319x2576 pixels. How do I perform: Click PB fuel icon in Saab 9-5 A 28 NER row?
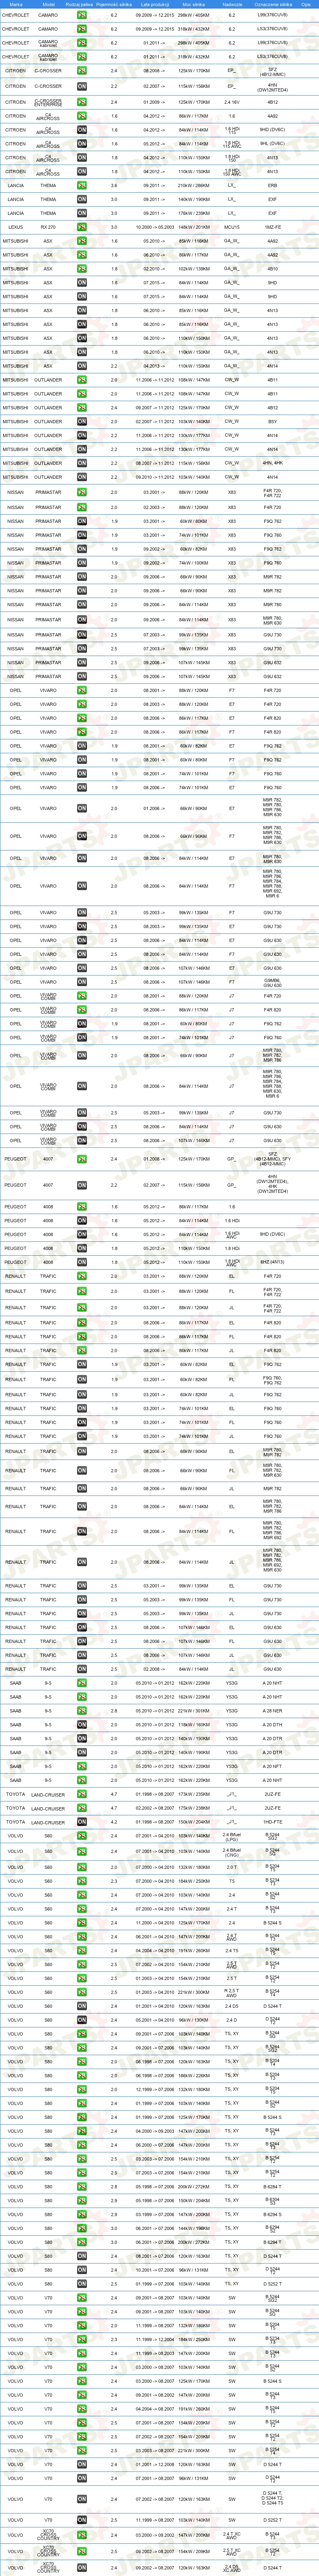coord(82,1710)
